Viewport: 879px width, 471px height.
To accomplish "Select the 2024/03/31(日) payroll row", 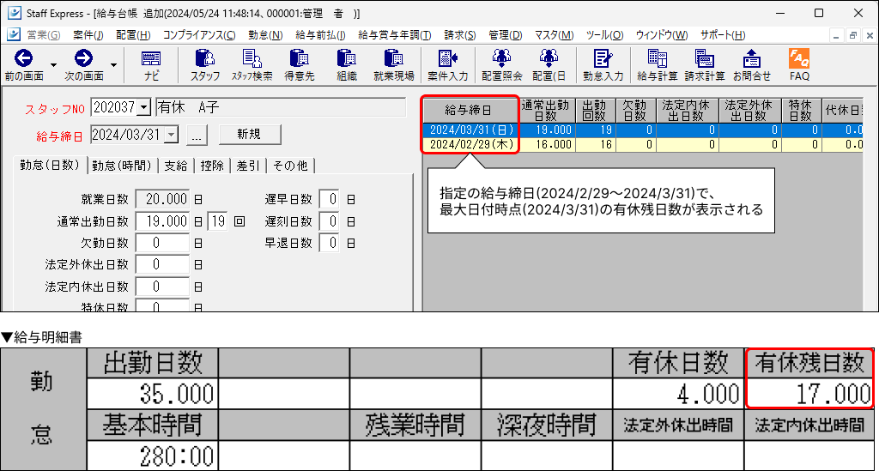I will (x=642, y=130).
